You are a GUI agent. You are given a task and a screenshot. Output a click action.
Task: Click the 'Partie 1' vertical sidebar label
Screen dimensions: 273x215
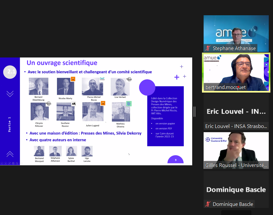9,124
